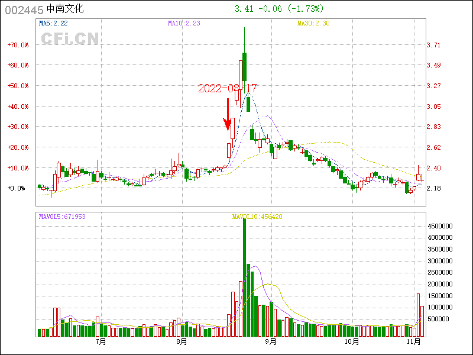Click the +70.0% percentage axis label
Image resolution: width=473 pixels, height=355 pixels.
[18, 45]
